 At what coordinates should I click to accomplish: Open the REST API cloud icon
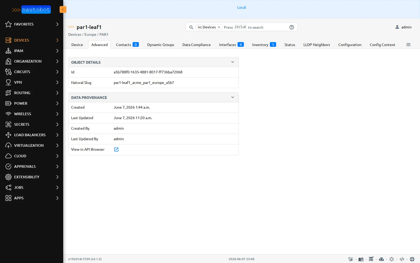[381, 259]
